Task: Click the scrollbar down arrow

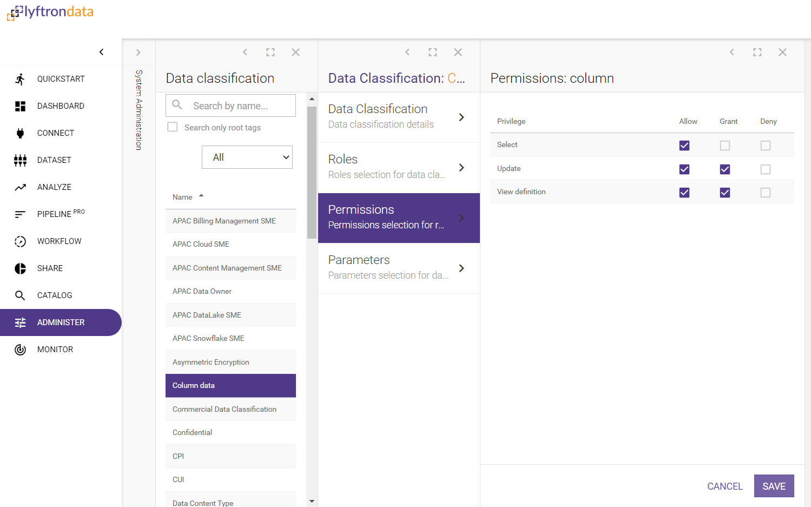Action: tap(312, 501)
